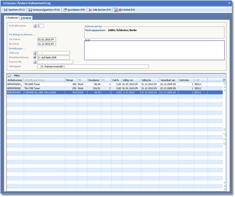Click the Einzelpreis column header
Screen dimensions: 235x197
(94, 80)
